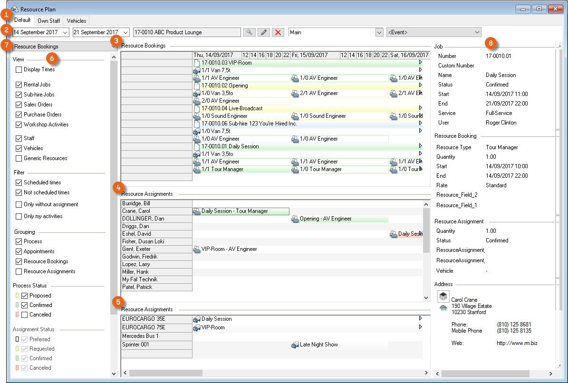Click the red X clear job icon

(278, 32)
